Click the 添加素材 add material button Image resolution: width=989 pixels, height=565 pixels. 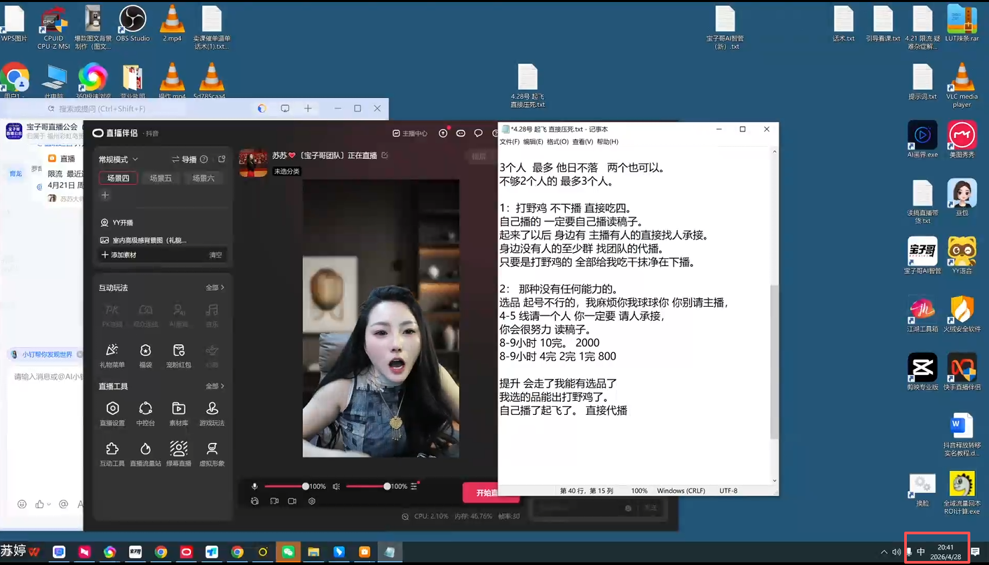point(119,255)
